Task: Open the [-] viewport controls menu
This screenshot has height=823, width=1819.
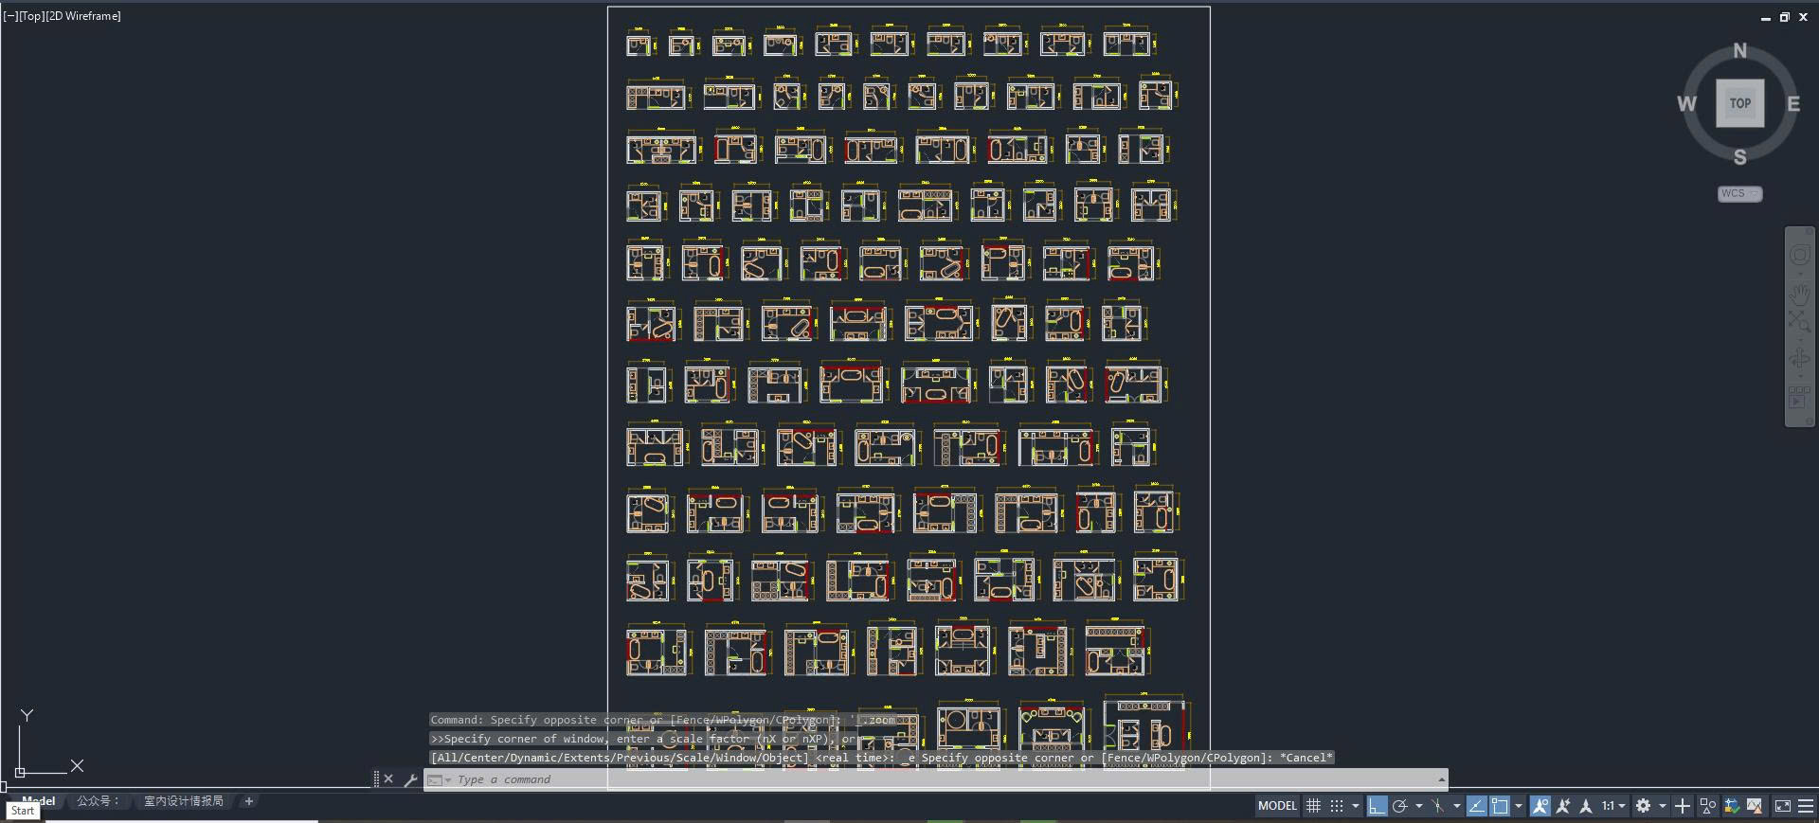Action: [10, 16]
